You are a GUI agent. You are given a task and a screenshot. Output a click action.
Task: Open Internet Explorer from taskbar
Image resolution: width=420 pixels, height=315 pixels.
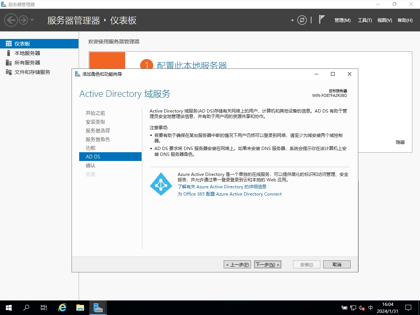click(62, 308)
